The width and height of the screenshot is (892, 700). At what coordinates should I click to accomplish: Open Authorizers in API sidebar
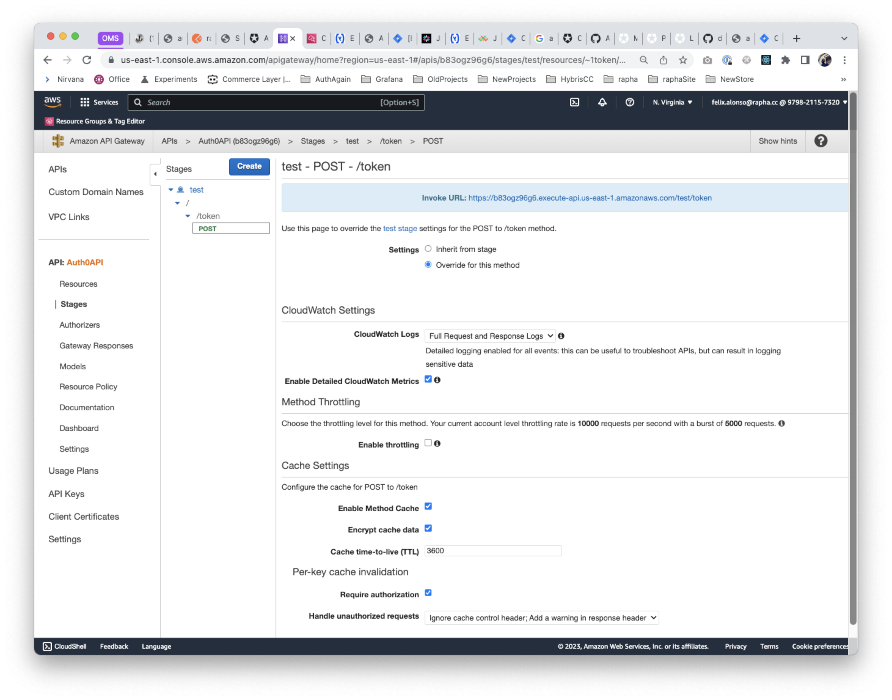(x=79, y=325)
